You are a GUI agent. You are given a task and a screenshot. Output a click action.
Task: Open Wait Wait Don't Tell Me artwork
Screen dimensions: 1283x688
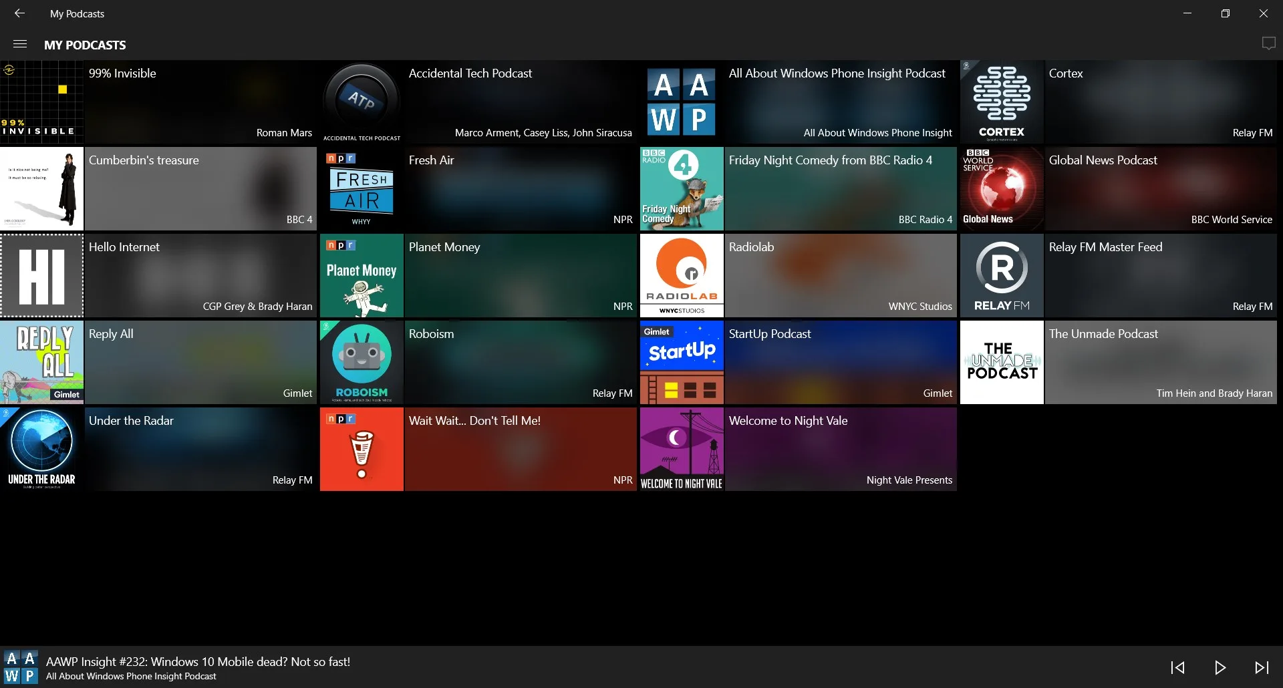click(x=362, y=450)
